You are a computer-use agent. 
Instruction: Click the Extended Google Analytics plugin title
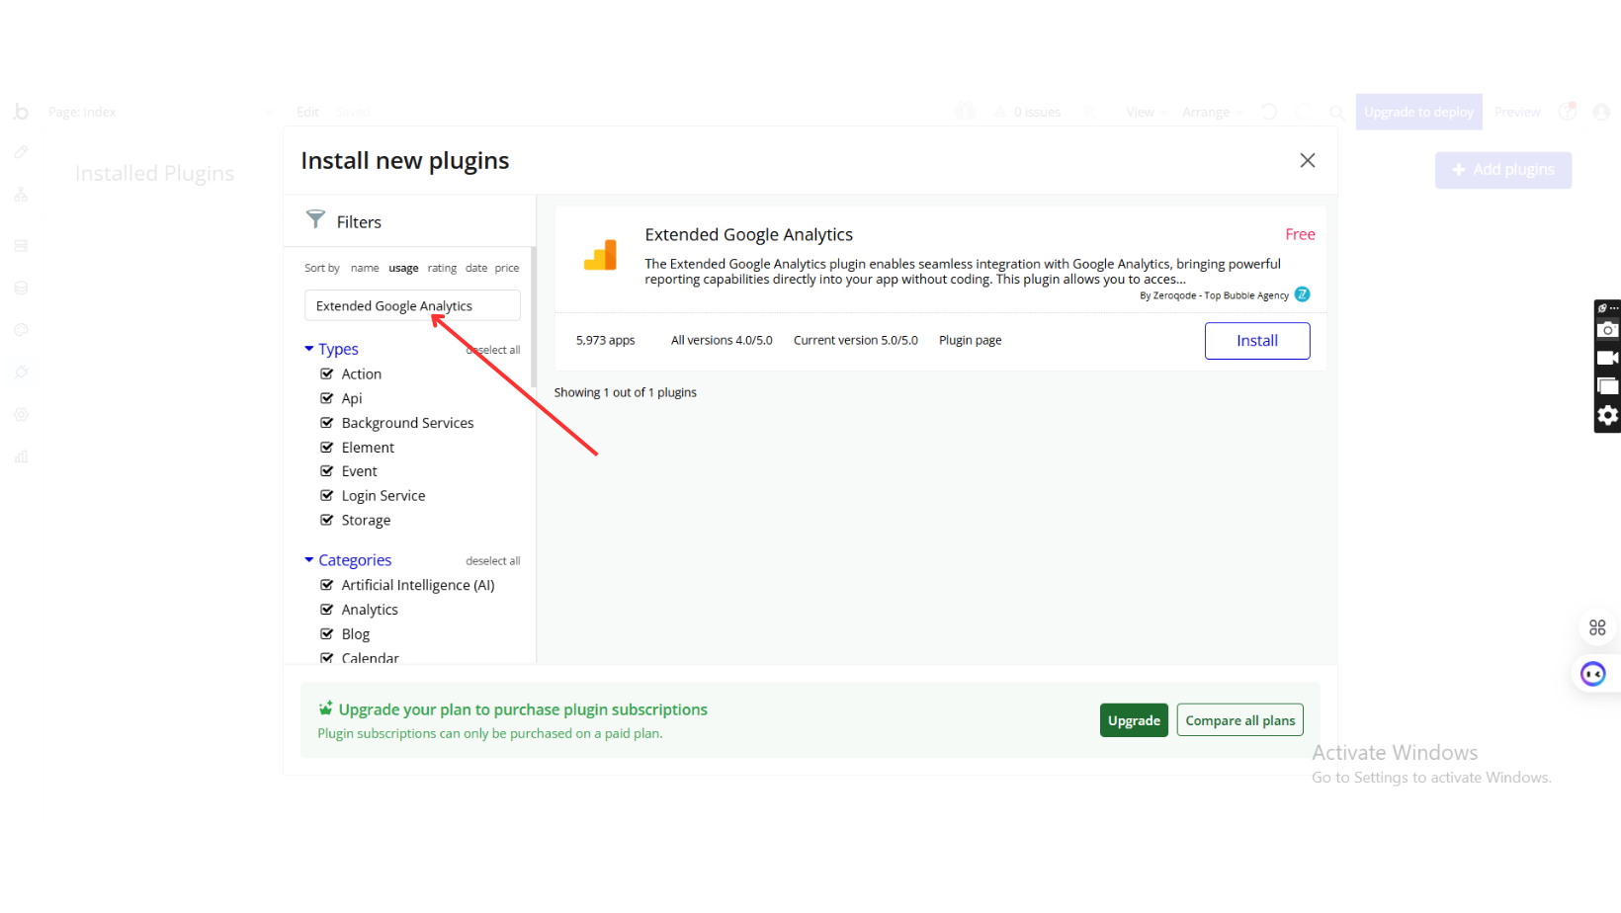[748, 234]
